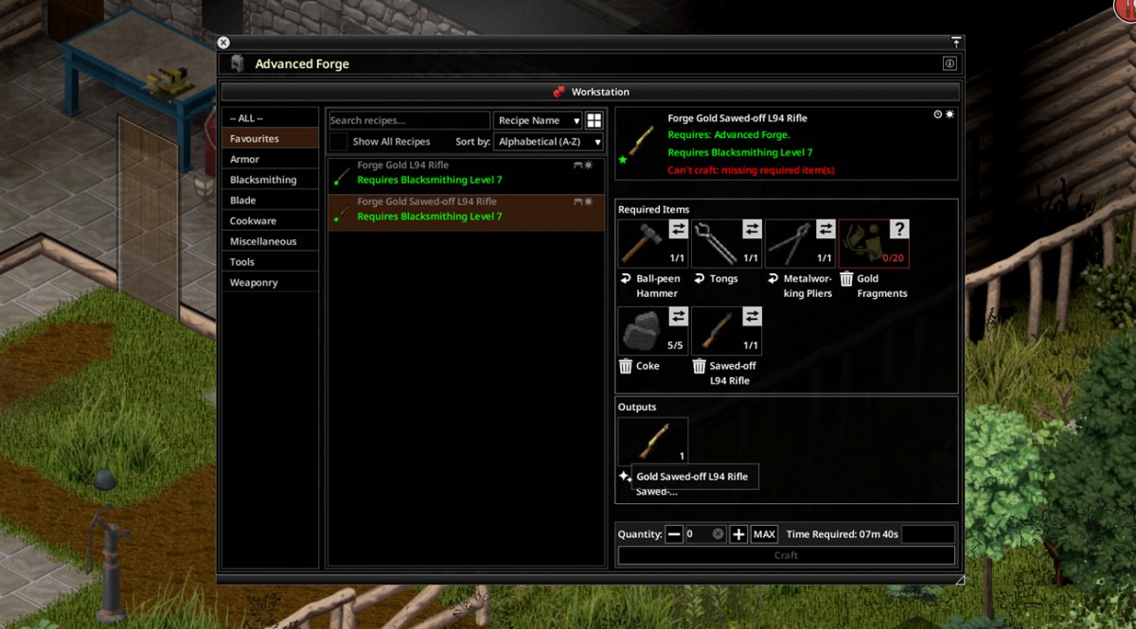1136x629 pixels.
Task: Click the info icon in Advanced Forge header
Action: click(950, 63)
